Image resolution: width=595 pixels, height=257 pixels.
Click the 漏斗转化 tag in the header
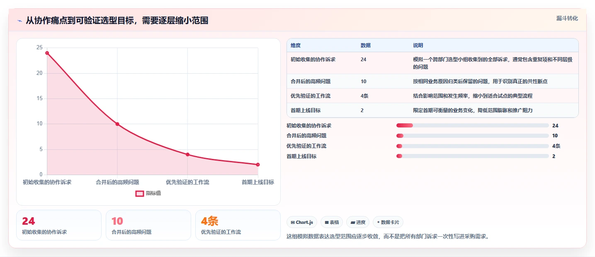(x=567, y=18)
